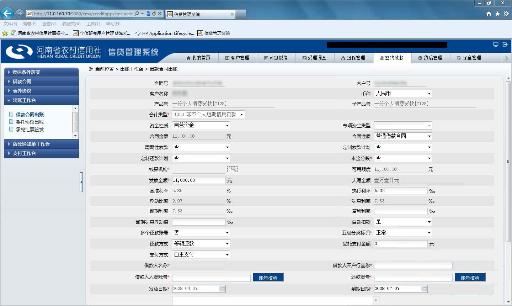Open the 多个还款账号 dropdown
This screenshot has width=512, height=306.
(201, 232)
